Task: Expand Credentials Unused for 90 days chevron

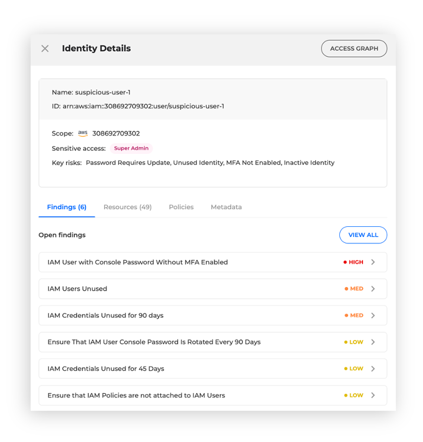Action: pyautogui.click(x=373, y=315)
